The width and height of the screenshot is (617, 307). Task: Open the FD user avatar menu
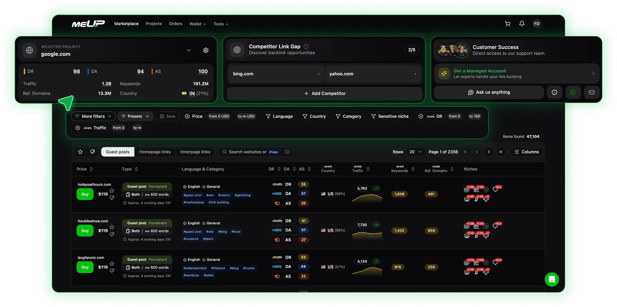(x=537, y=24)
